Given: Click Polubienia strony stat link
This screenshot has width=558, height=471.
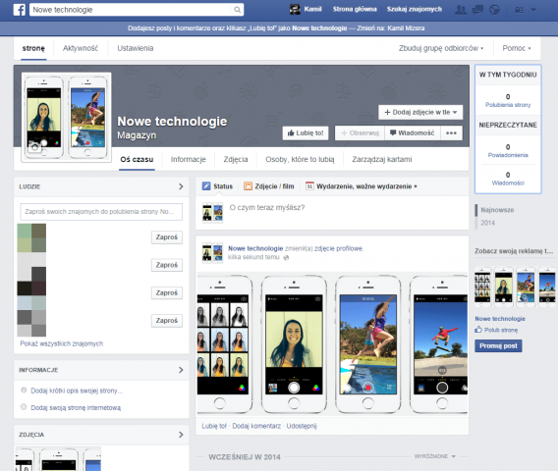Looking at the screenshot, I should pos(508,105).
